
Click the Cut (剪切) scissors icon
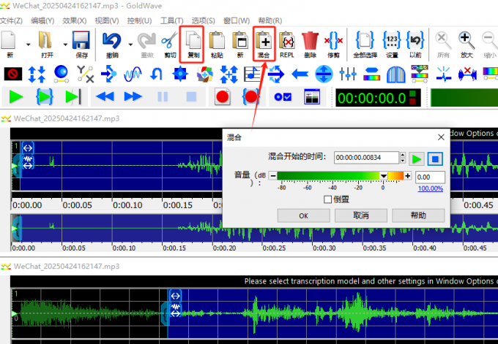click(x=170, y=41)
